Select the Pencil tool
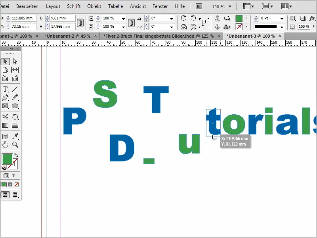This screenshot has height=238, width=317. [15, 98]
